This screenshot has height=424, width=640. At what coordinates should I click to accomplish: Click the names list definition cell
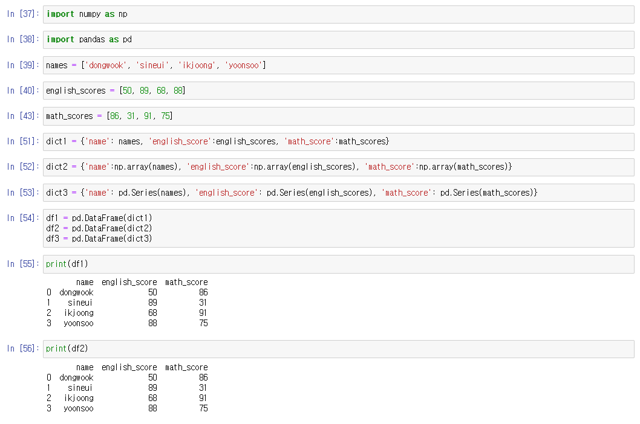click(338, 65)
